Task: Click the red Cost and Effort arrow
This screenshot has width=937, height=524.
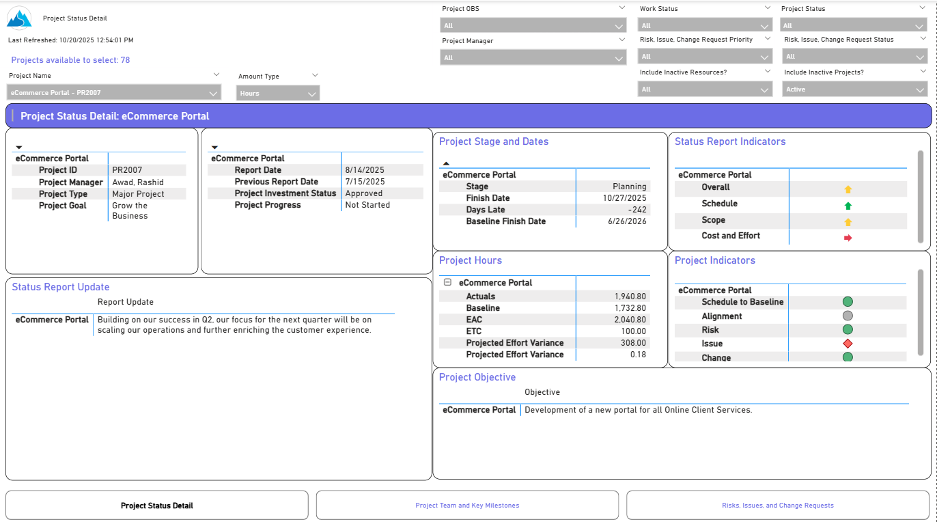Action: coord(848,238)
